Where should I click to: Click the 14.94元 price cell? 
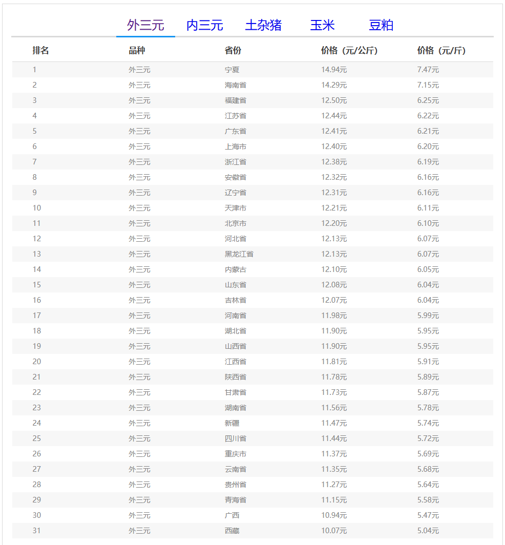334,70
